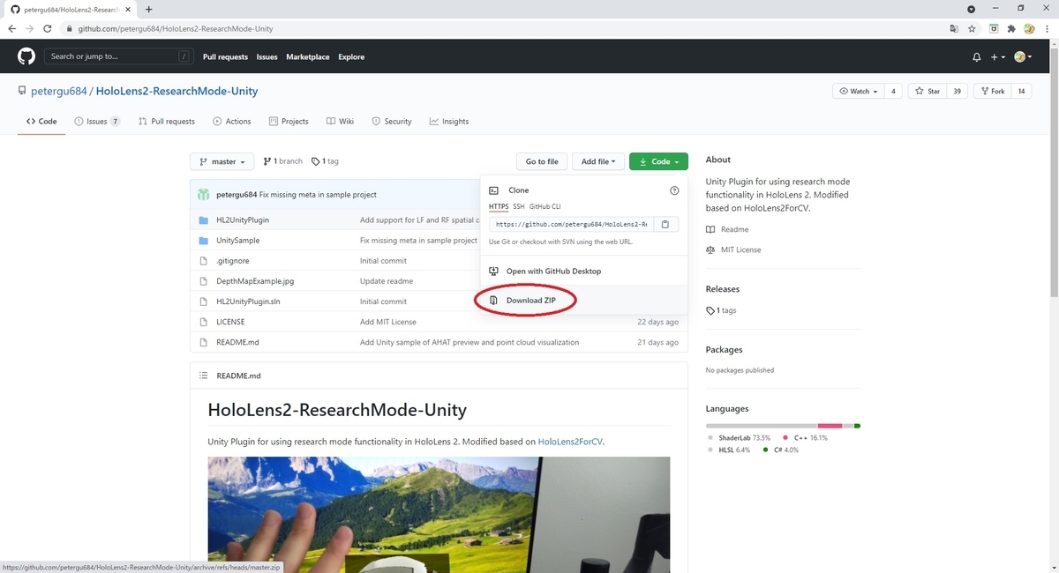Open the browser extensions puzzle icon

pos(1011,28)
